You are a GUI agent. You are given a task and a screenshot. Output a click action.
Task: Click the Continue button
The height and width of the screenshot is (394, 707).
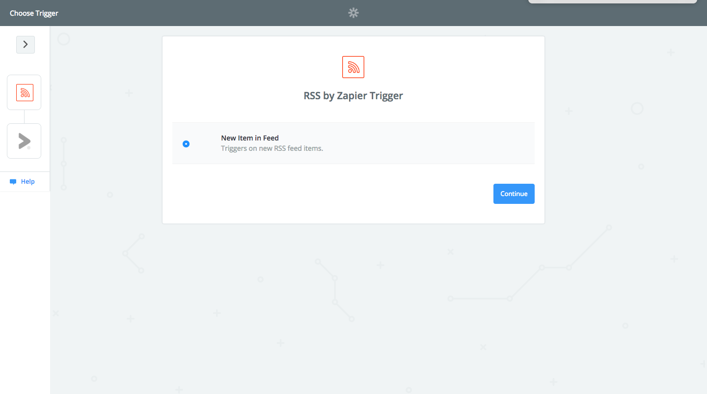pyautogui.click(x=514, y=194)
